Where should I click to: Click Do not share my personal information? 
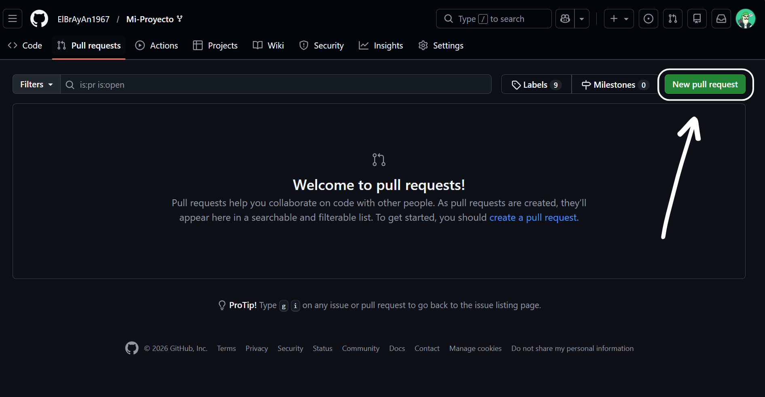[572, 348]
